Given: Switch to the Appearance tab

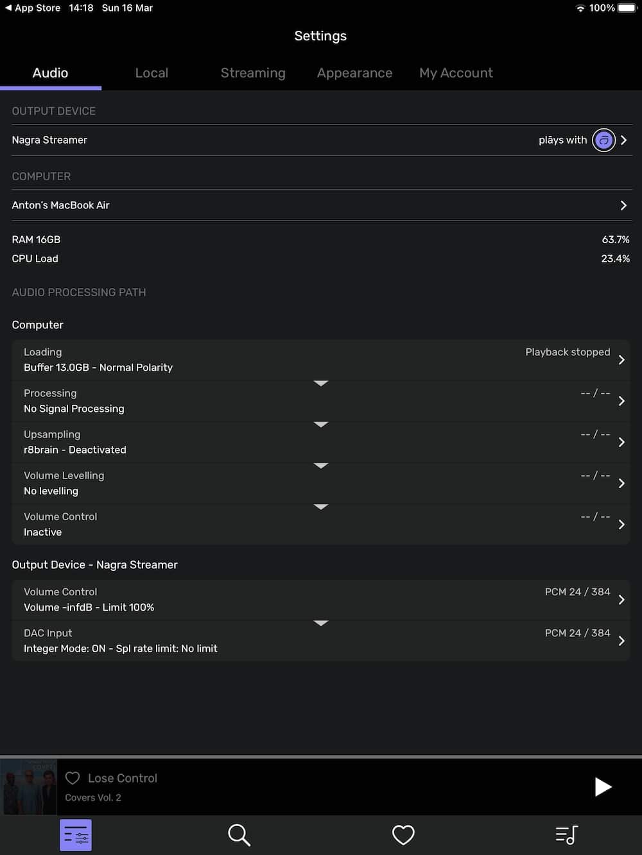Looking at the screenshot, I should [354, 73].
